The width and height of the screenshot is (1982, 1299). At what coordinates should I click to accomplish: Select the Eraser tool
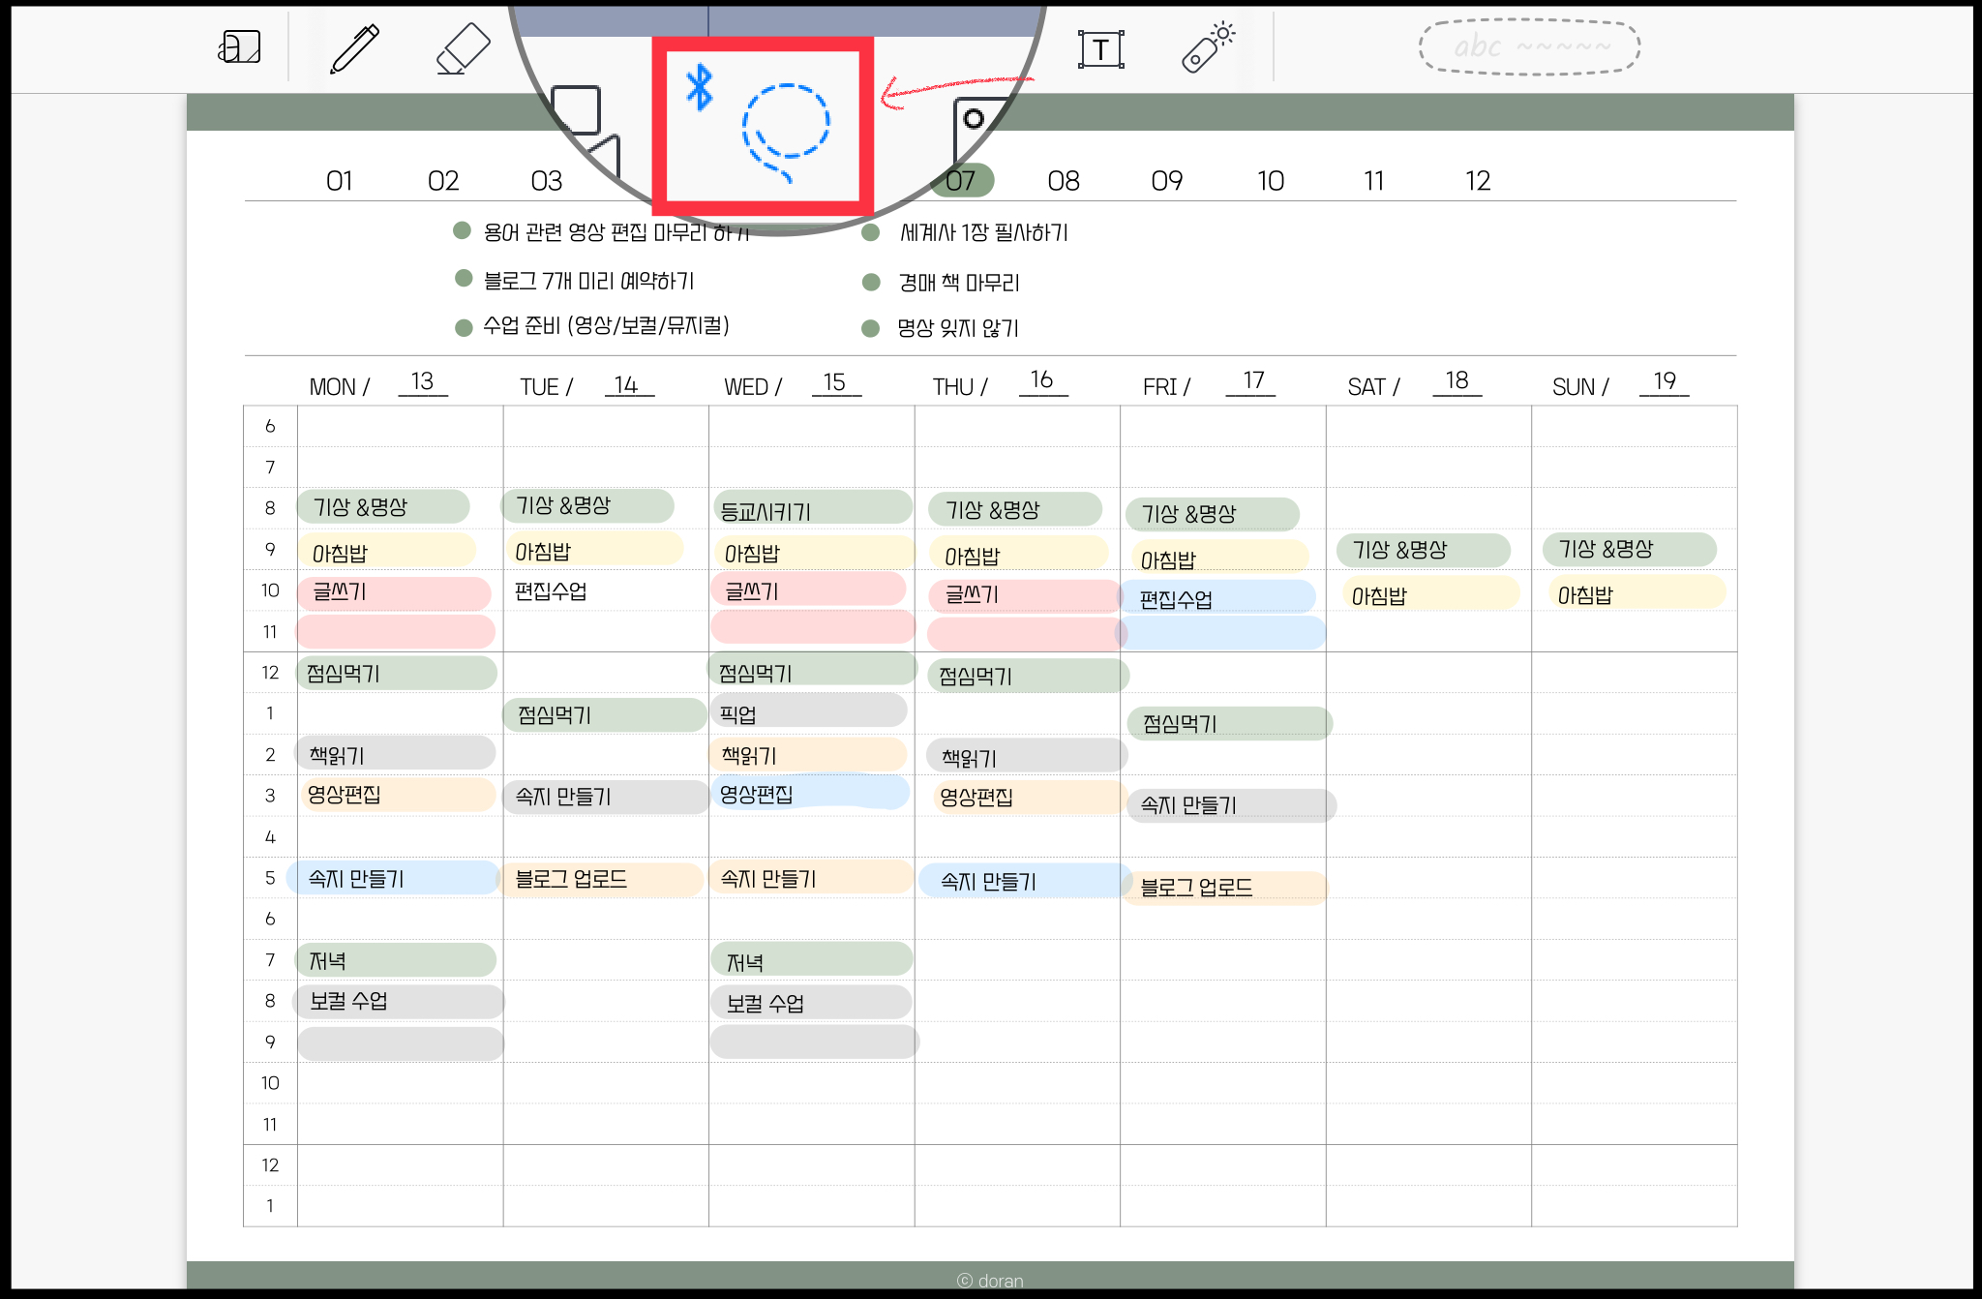click(463, 48)
